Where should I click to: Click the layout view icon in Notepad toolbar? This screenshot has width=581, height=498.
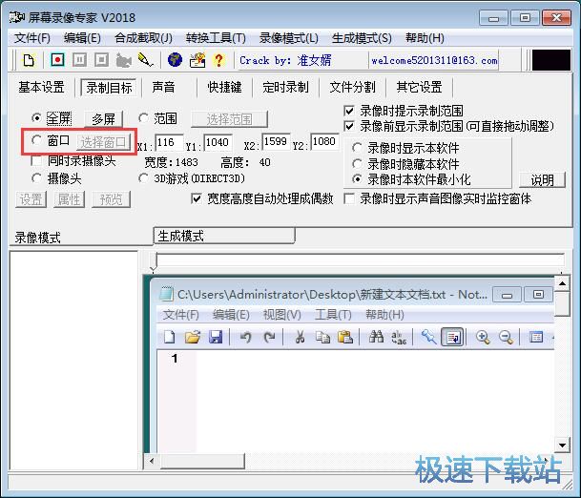tap(536, 337)
